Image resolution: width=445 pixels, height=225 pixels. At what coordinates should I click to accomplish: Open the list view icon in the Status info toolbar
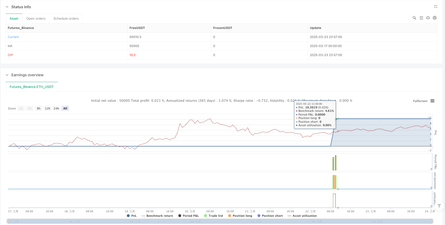coord(421,18)
